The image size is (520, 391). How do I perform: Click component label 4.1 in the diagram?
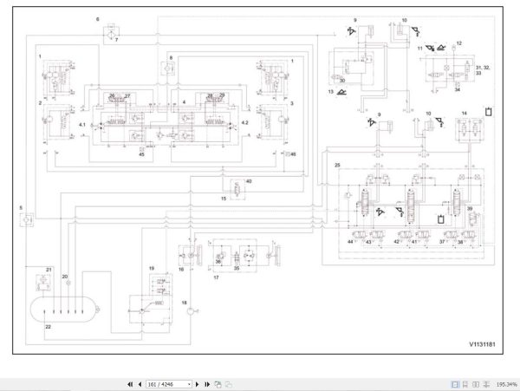(x=82, y=125)
